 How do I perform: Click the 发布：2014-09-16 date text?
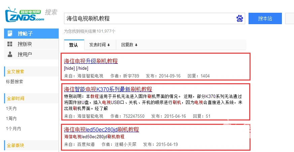pos(163,76)
